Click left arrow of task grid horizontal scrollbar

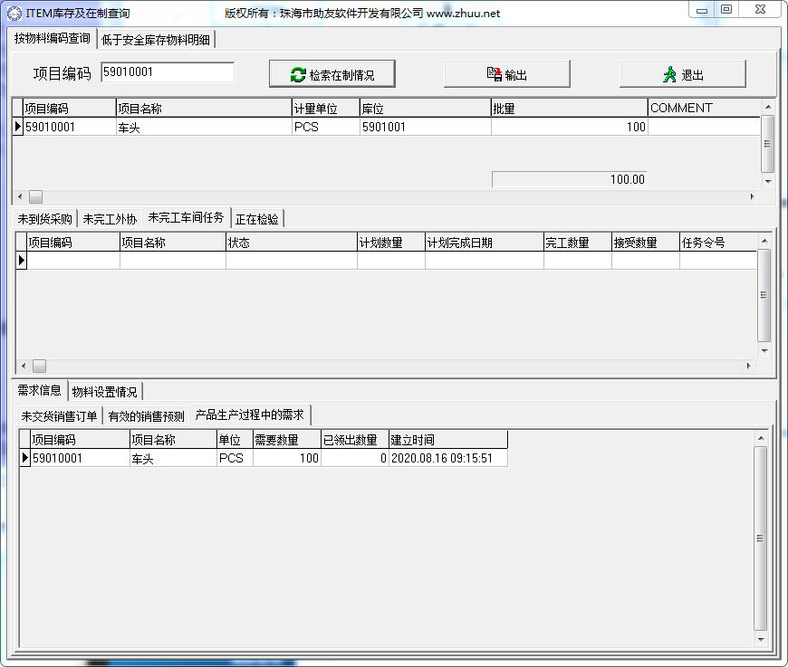(24, 367)
